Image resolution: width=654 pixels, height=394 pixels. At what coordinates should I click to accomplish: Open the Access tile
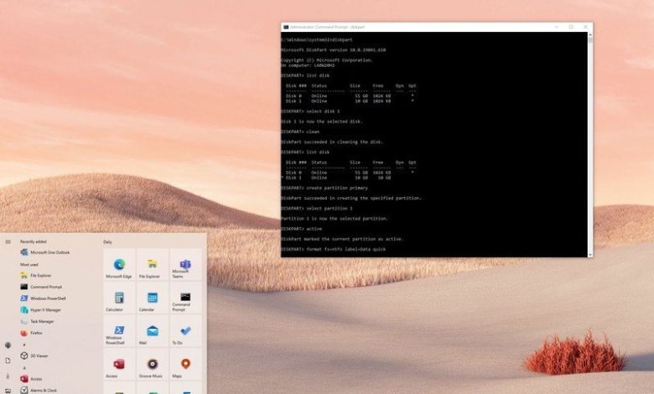(119, 365)
